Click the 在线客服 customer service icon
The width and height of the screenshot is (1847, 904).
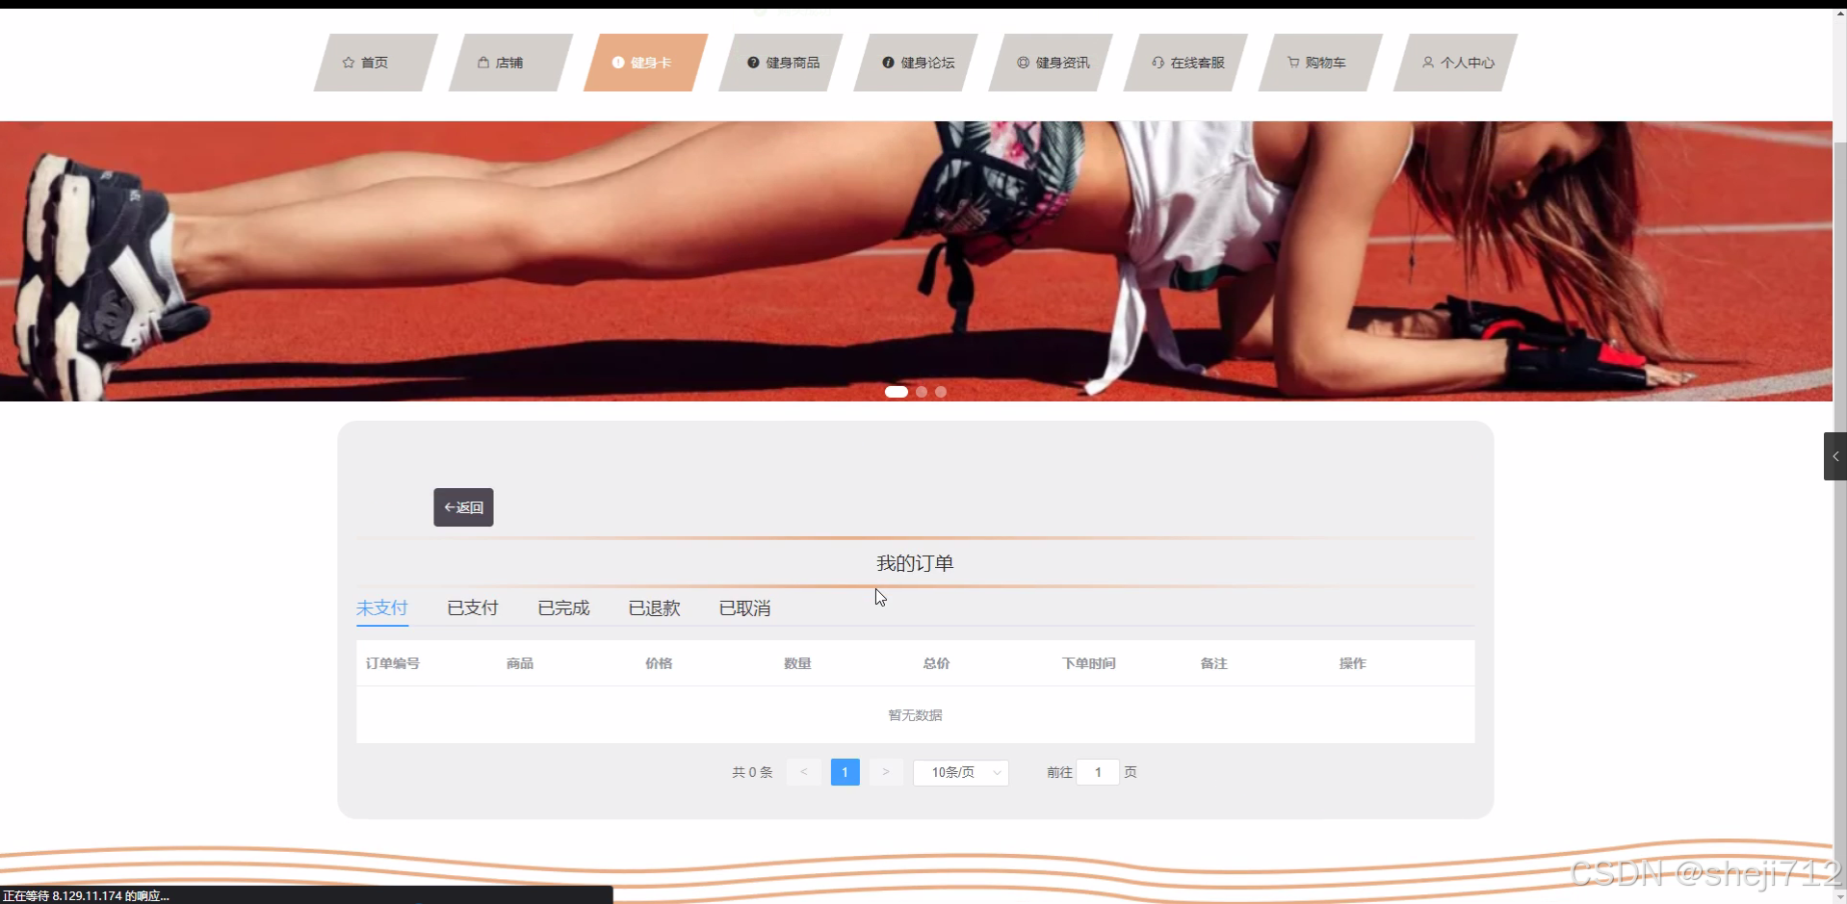click(x=1158, y=62)
